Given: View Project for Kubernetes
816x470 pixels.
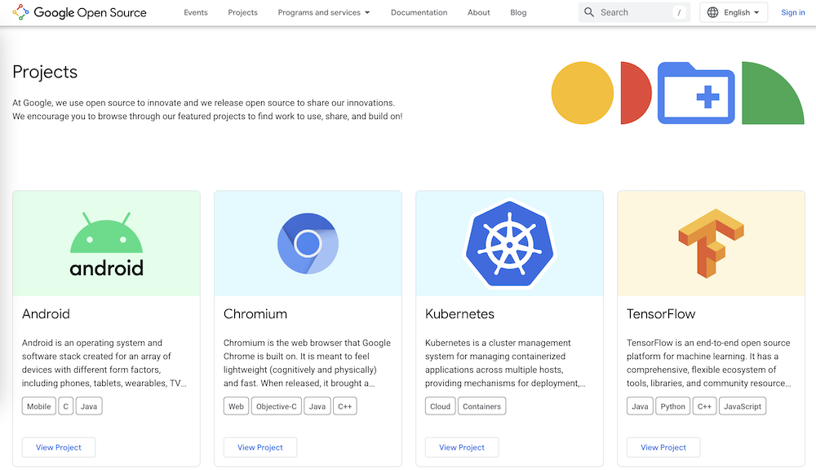Looking at the screenshot, I should tap(462, 447).
